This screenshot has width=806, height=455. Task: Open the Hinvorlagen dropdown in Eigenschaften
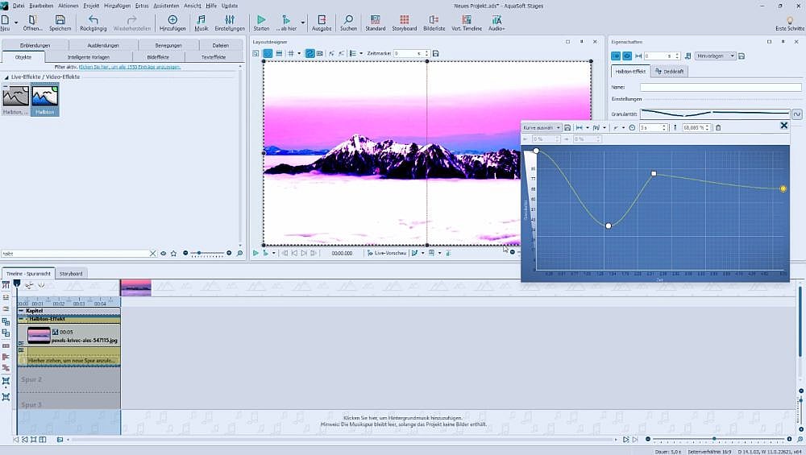[715, 56]
